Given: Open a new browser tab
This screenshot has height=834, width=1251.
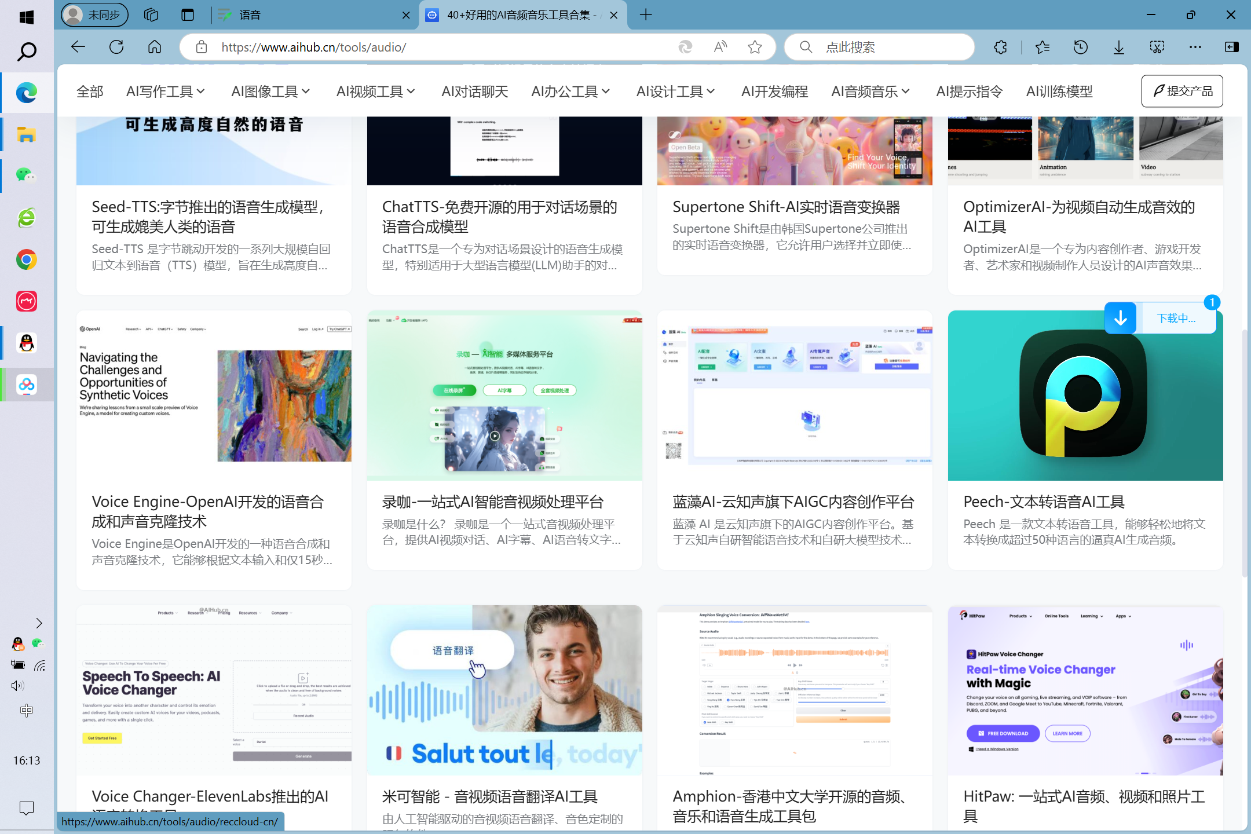Looking at the screenshot, I should coord(646,15).
